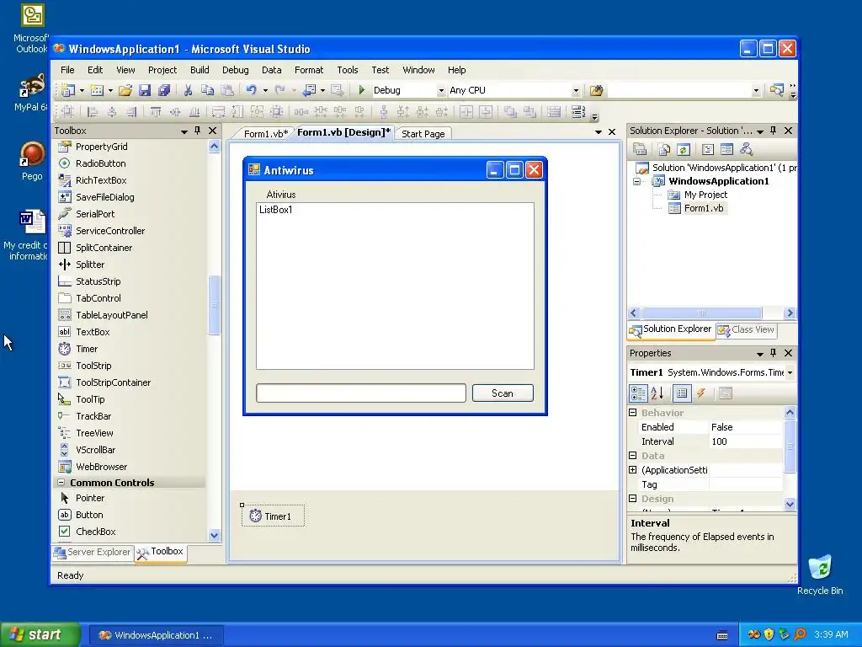This screenshot has height=647, width=862.
Task: Open the Debug menu
Action: click(x=236, y=70)
